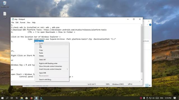This screenshot has height=100, width=179.
Task: Collapse the Explorer ribbon chevron
Action: 147,25
